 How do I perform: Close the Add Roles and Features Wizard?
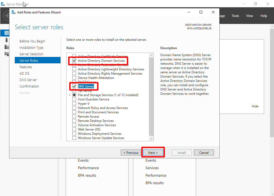click(x=213, y=12)
